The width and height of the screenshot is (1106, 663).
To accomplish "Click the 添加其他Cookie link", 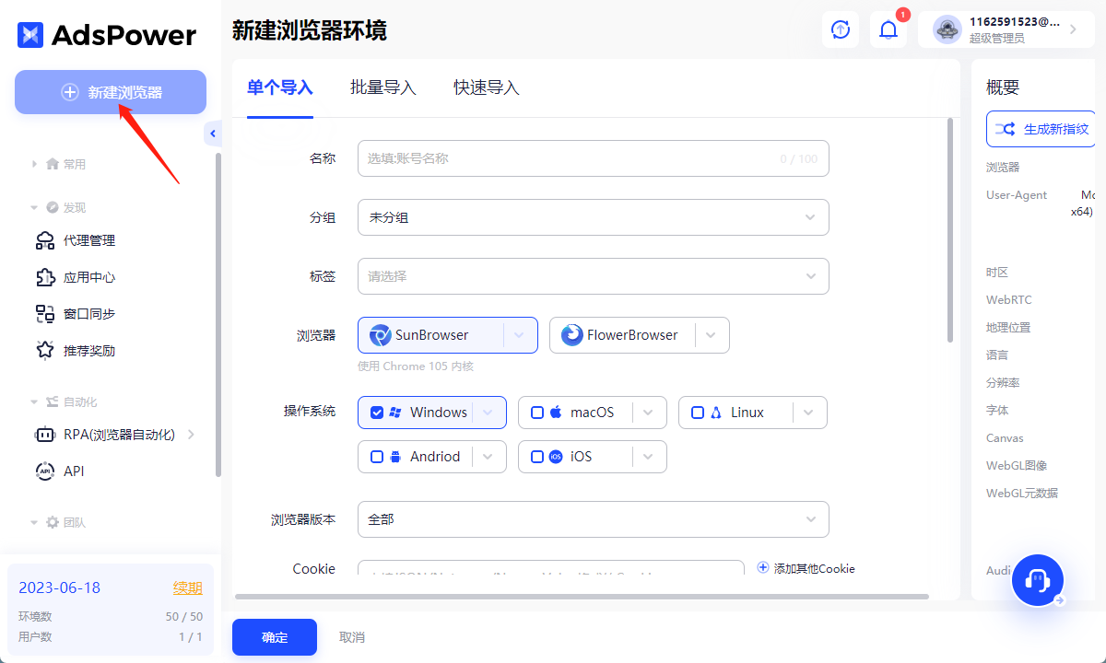I will (806, 568).
